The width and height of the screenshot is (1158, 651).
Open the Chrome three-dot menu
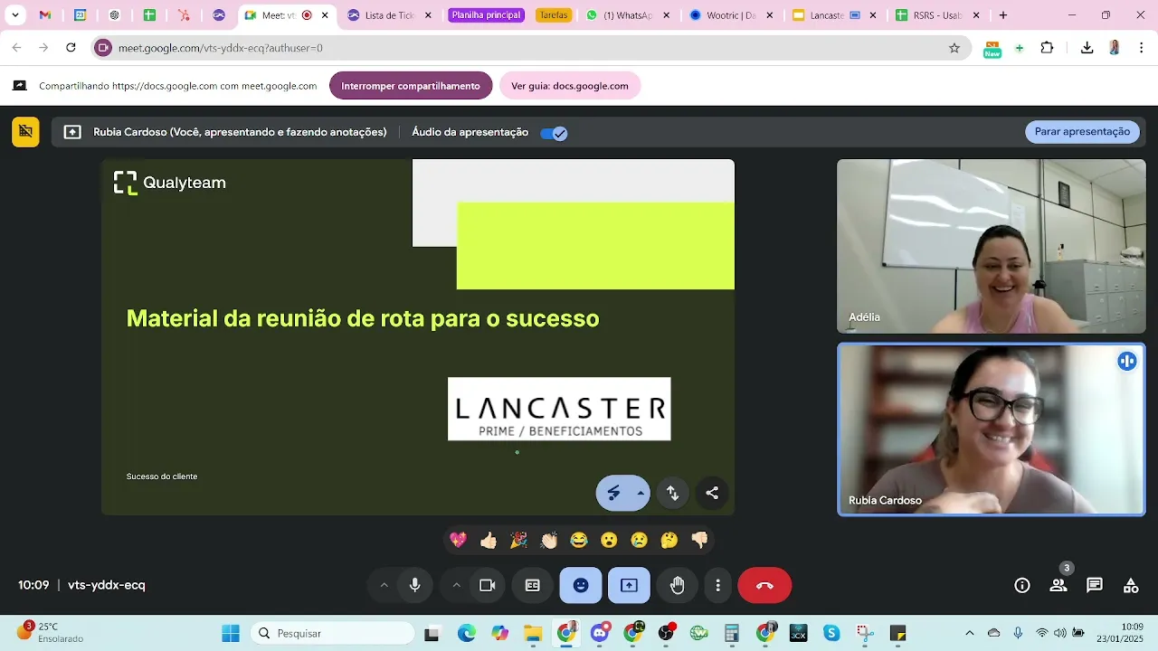(x=1140, y=48)
